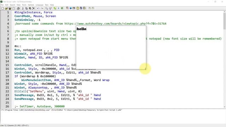This screenshot has height=127, width=226.
Task: Click '#SingleInstance, Force' on line 1
Action: 33,12
